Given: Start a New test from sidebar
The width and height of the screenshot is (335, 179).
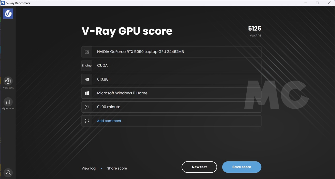Looking at the screenshot, I should [8, 83].
